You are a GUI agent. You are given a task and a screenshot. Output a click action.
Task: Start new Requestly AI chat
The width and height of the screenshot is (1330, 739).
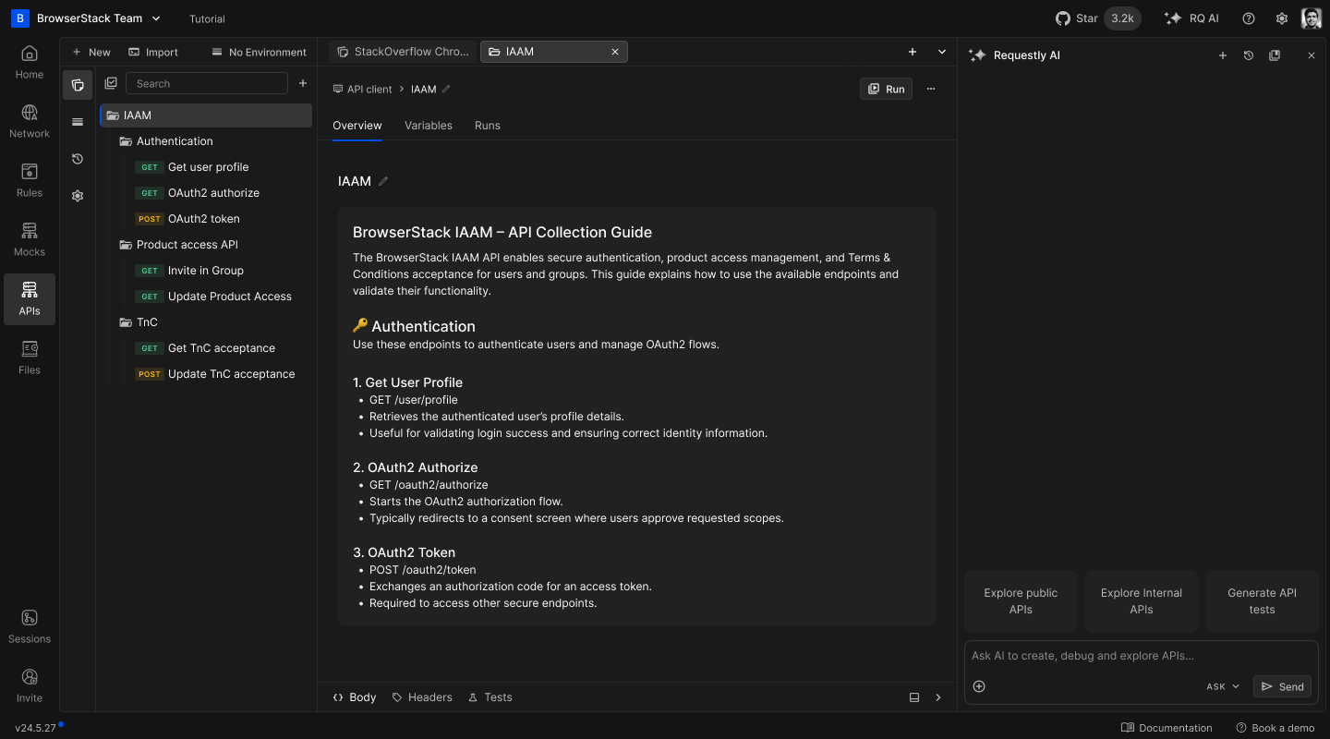(1223, 55)
